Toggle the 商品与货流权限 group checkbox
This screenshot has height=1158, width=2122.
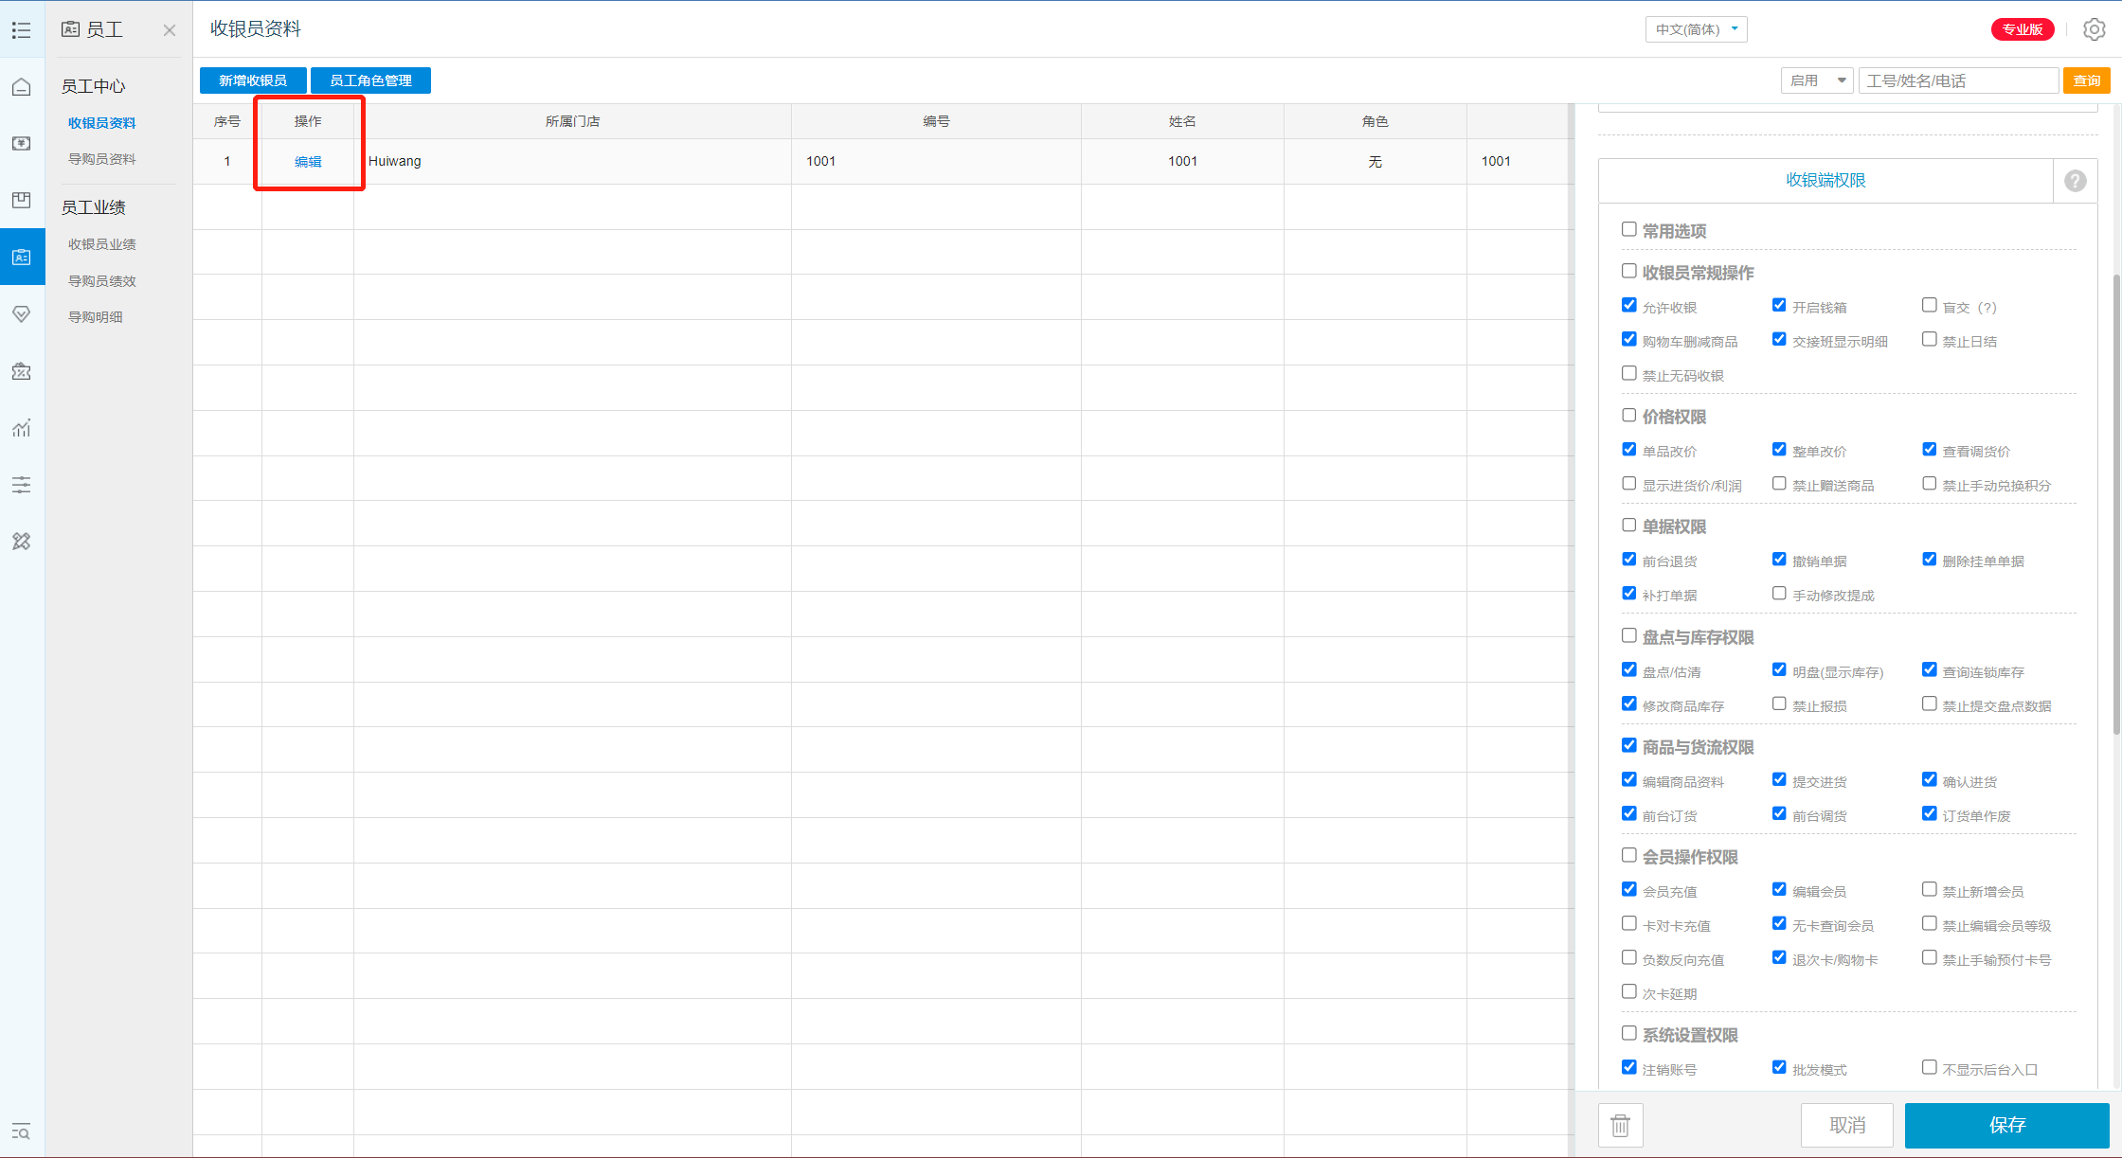coord(1629,745)
